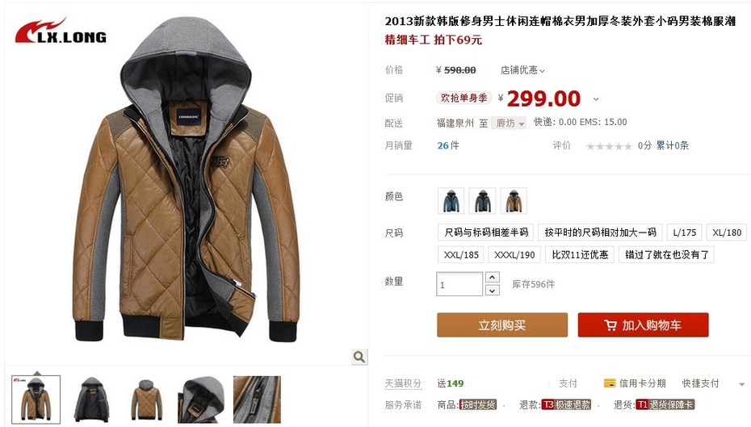
Task: Select the brown jacket color option
Action: click(514, 200)
